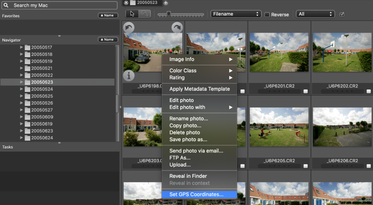Viewport: 373px width, 205px height.
Task: Select the _U6P6203 thumbnail
Action: coord(142,127)
